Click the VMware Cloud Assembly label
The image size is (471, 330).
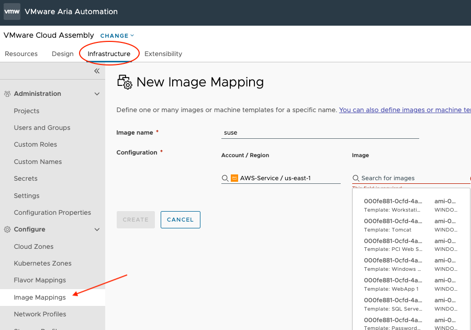coord(49,35)
